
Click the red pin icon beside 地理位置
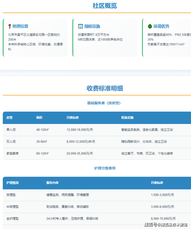(x=10, y=26)
